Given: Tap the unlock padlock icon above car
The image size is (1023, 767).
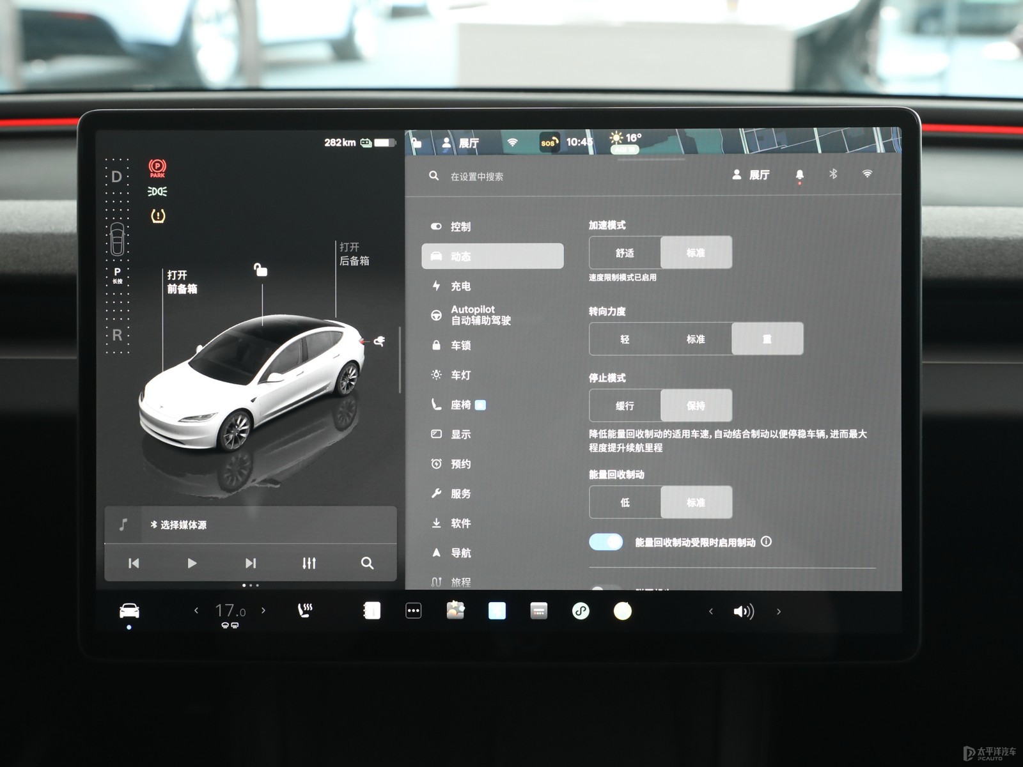Looking at the screenshot, I should tap(260, 270).
